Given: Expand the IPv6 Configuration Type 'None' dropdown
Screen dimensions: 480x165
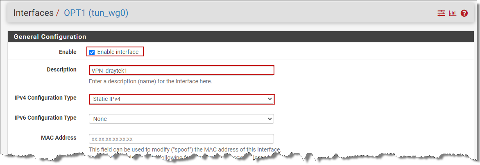Looking at the screenshot, I should point(181,118).
